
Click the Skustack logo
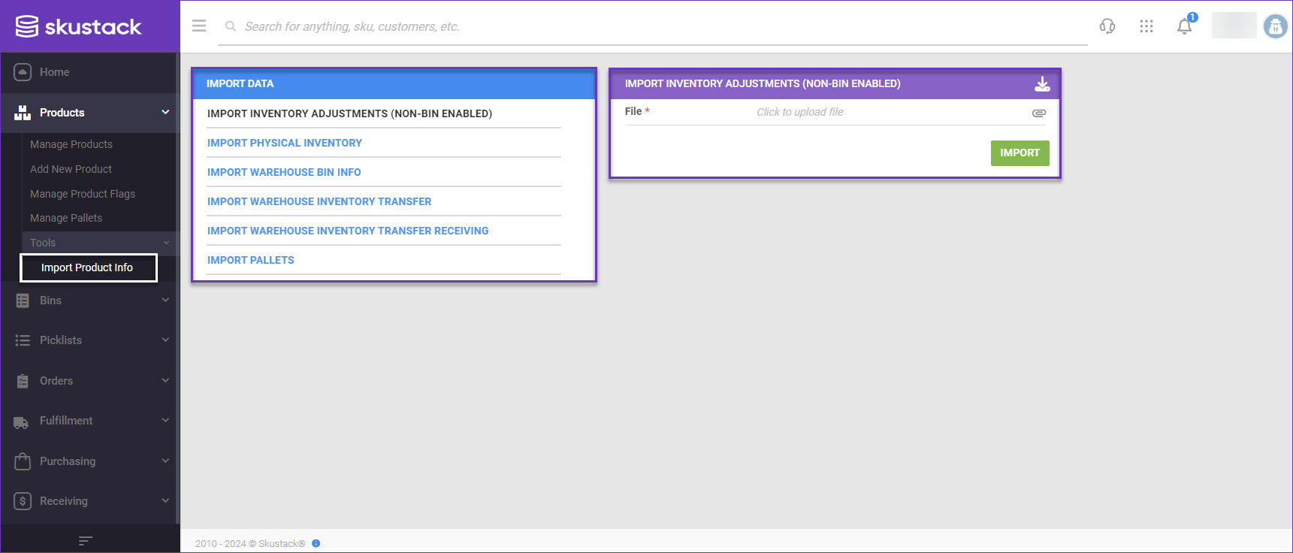tap(79, 26)
